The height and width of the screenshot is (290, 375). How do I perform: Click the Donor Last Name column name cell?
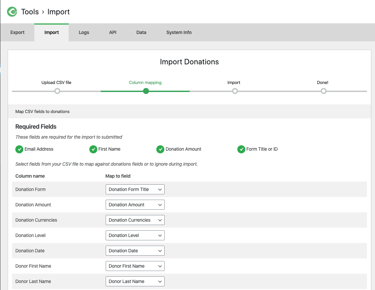33,281
